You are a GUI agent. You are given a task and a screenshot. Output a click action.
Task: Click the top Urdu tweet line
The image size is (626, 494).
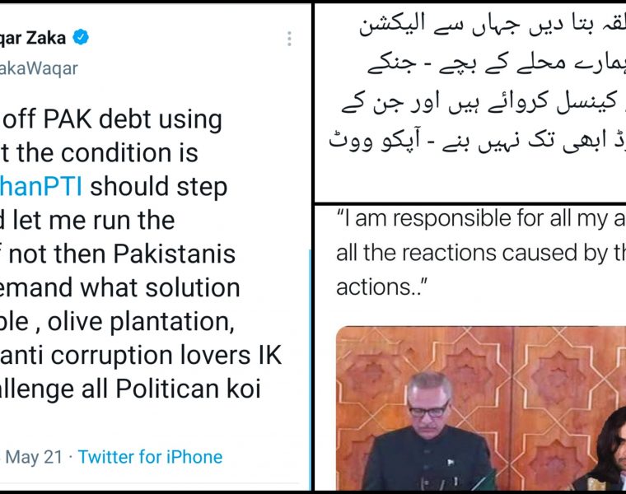492,25
